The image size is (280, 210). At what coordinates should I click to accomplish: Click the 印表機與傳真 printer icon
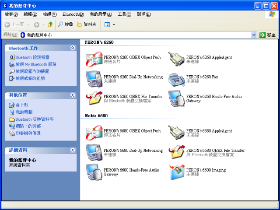12,133
